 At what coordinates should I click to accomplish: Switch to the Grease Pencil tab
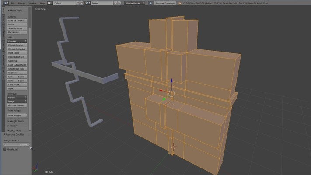(3, 59)
